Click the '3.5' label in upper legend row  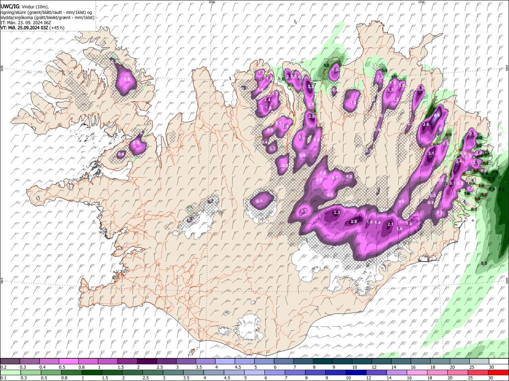pyautogui.click(x=199, y=367)
